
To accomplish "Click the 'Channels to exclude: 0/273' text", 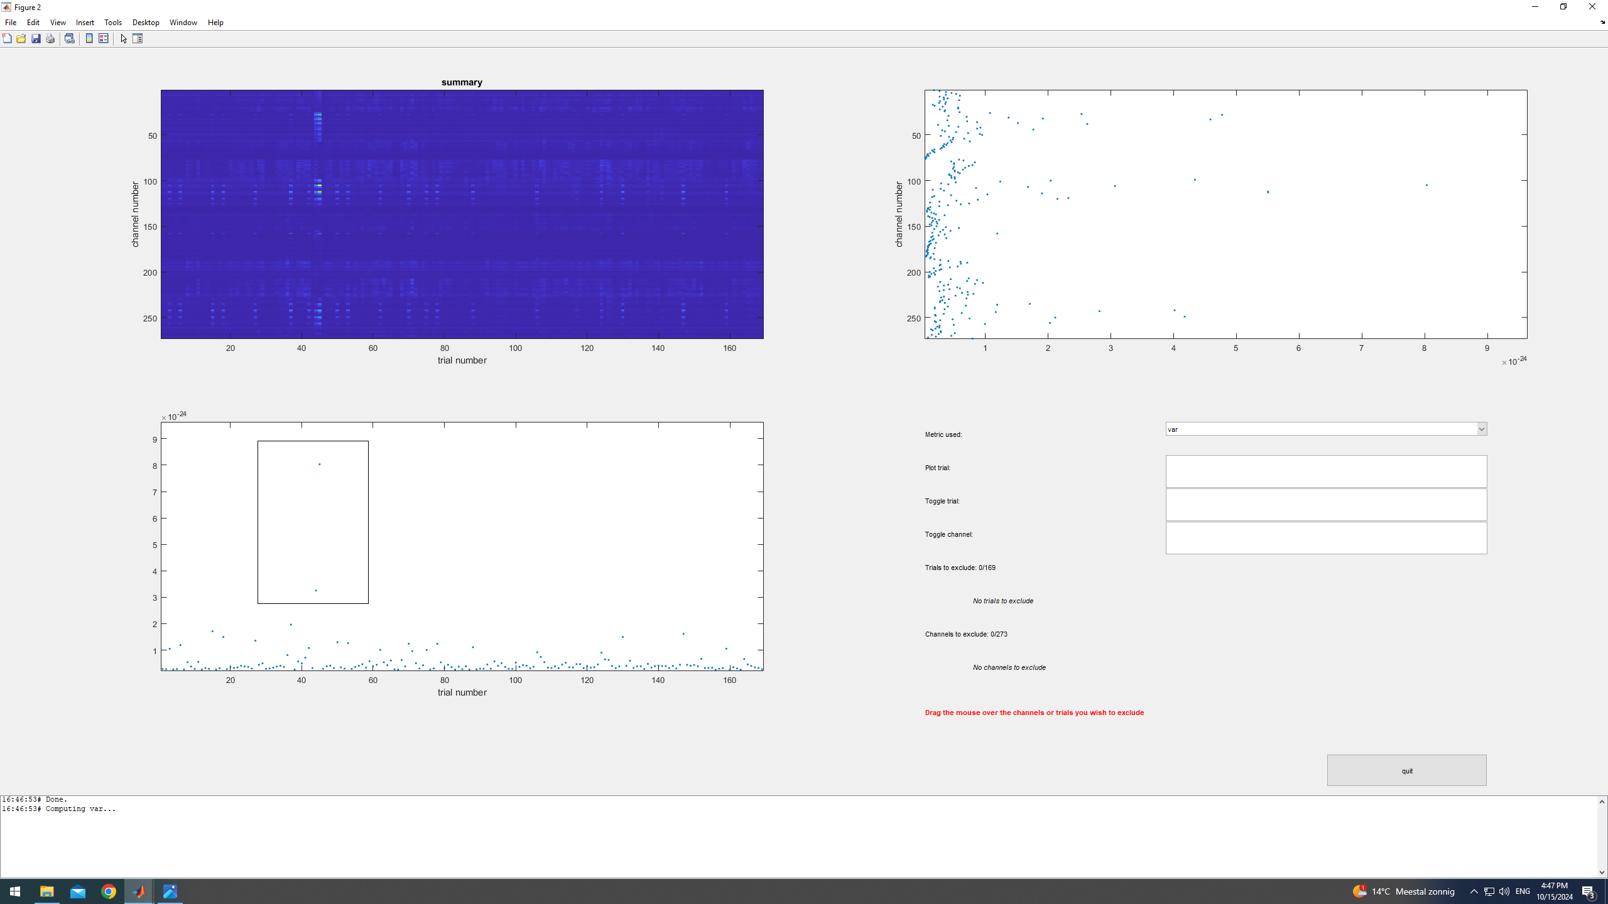I will point(966,634).
